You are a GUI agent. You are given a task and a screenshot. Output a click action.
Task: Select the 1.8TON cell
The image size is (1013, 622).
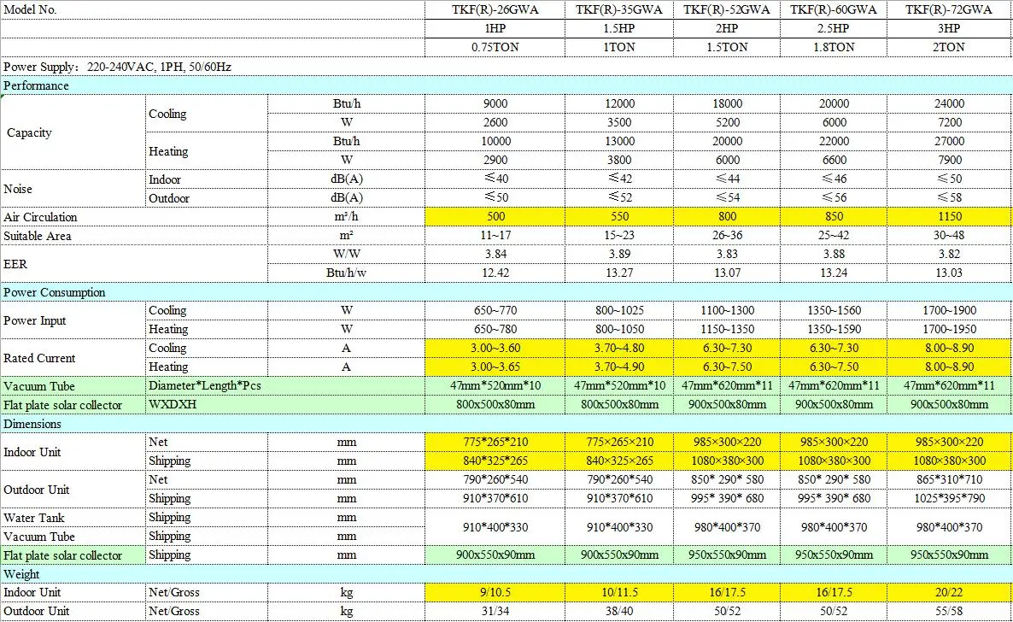click(834, 47)
